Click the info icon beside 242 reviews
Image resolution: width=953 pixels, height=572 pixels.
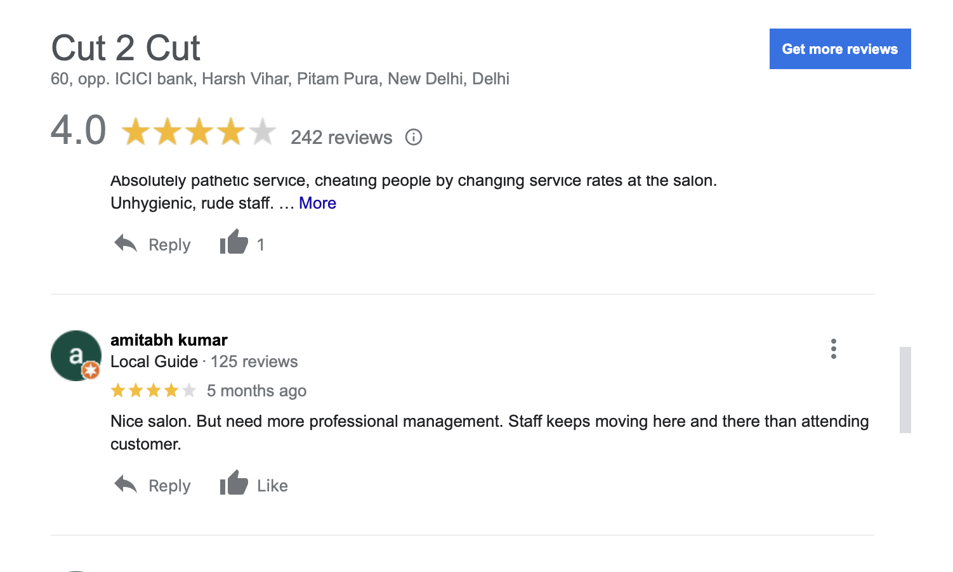tap(414, 137)
